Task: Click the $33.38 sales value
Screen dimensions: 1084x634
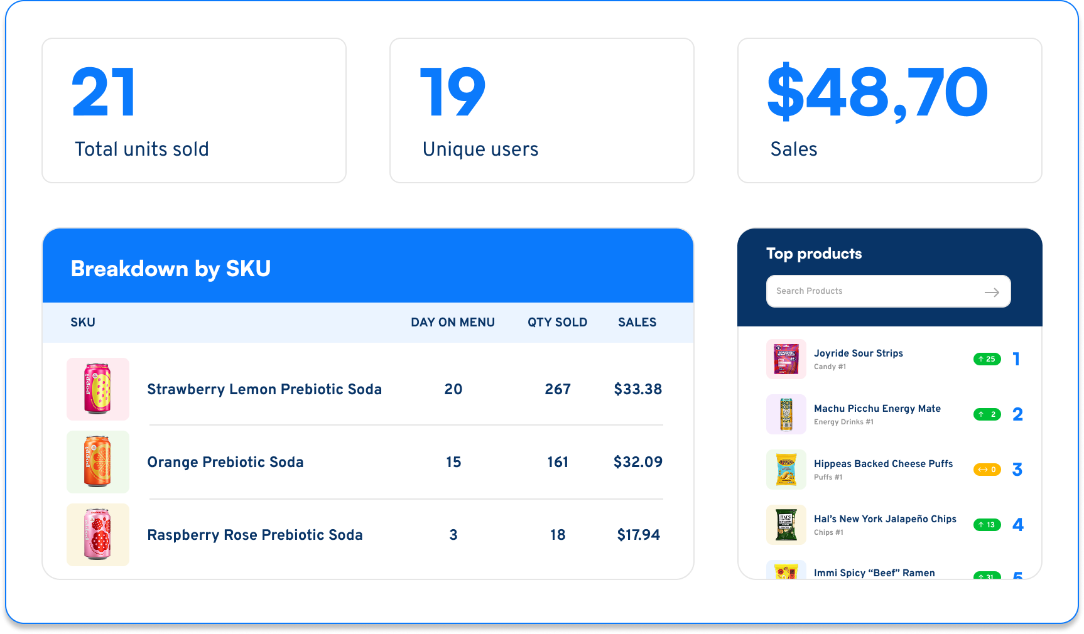Action: 638,389
